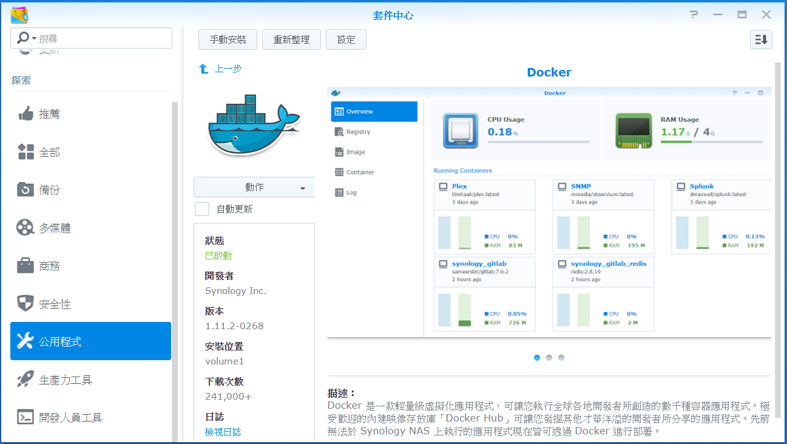This screenshot has height=444, width=787.
Task: Click the SNMP container name
Action: (x=581, y=186)
